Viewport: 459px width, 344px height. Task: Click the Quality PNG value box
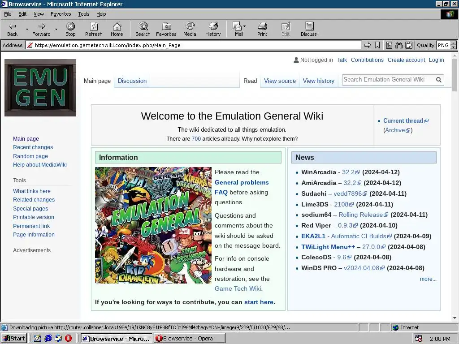tap(443, 45)
